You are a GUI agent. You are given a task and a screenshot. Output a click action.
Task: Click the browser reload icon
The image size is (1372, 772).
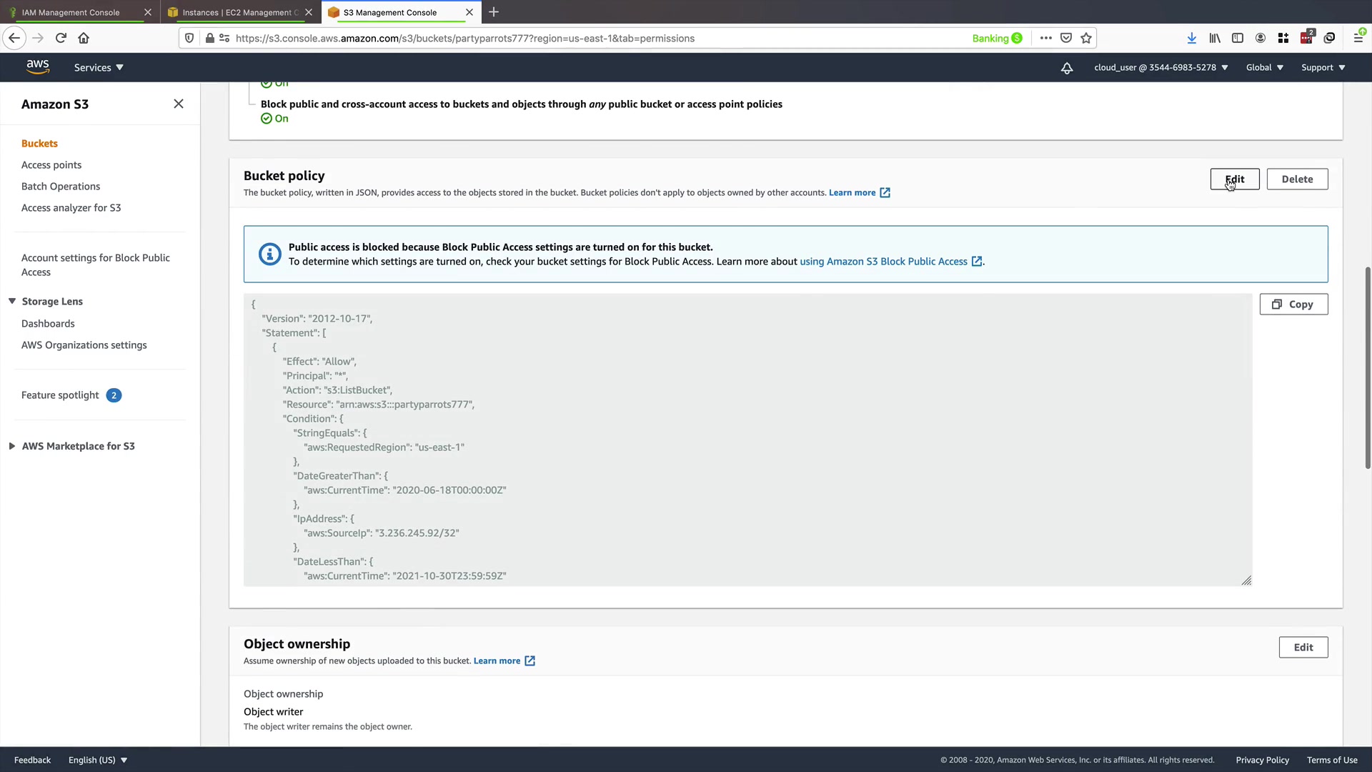(61, 38)
